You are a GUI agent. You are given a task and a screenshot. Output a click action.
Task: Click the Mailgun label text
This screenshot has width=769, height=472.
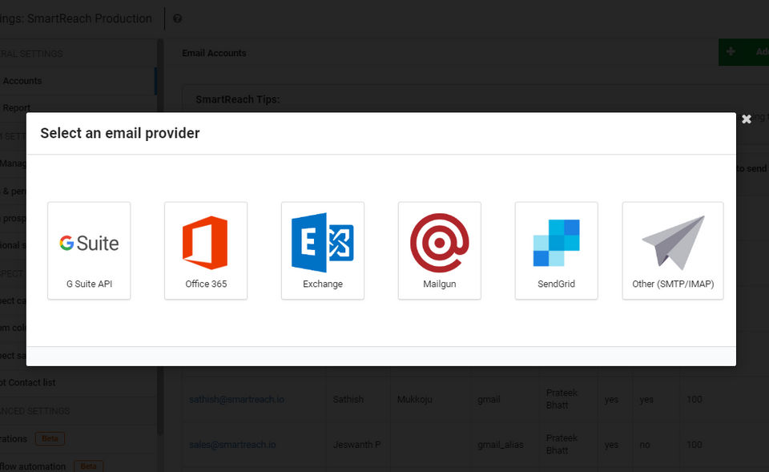point(439,284)
